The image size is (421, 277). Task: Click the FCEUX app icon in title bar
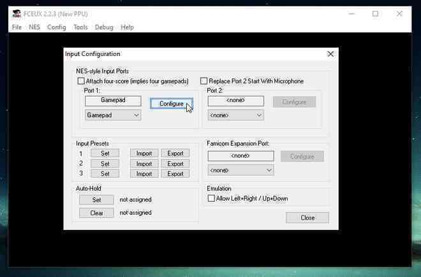click(17, 13)
